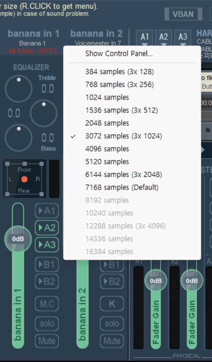Choose 6144 samples (3x 2048) option
The width and height of the screenshot is (212, 362).
(x=132, y=174)
